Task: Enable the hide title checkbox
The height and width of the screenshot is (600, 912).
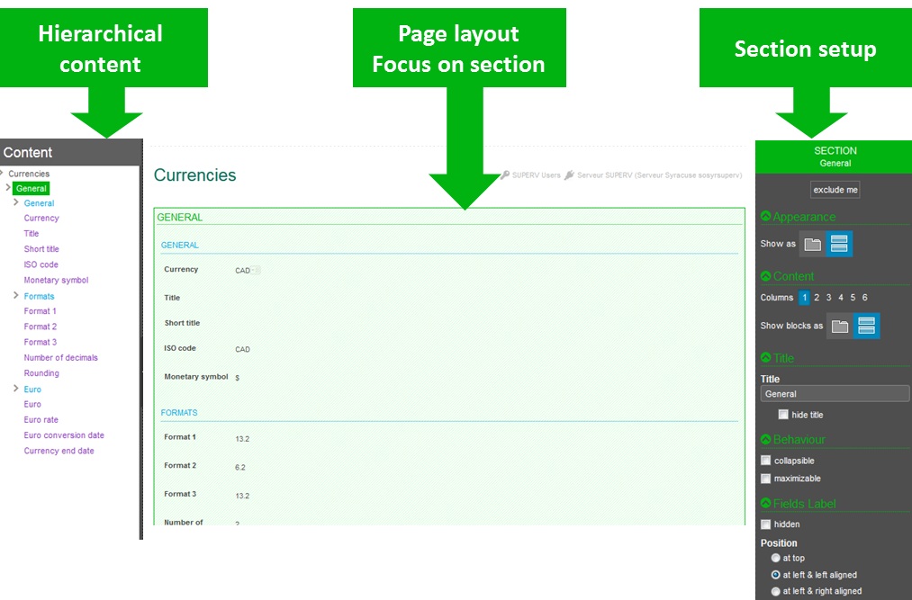Action: point(783,415)
